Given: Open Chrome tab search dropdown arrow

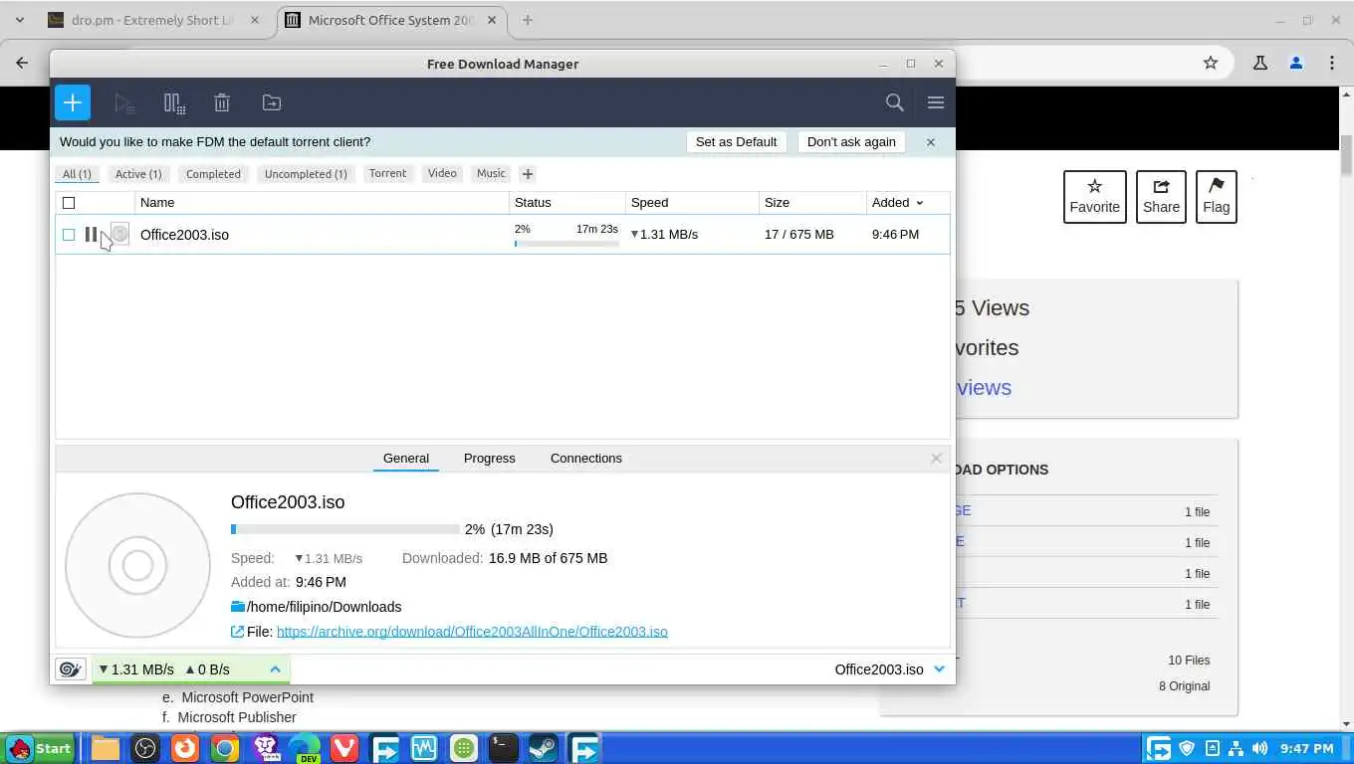Looking at the screenshot, I should (20, 20).
